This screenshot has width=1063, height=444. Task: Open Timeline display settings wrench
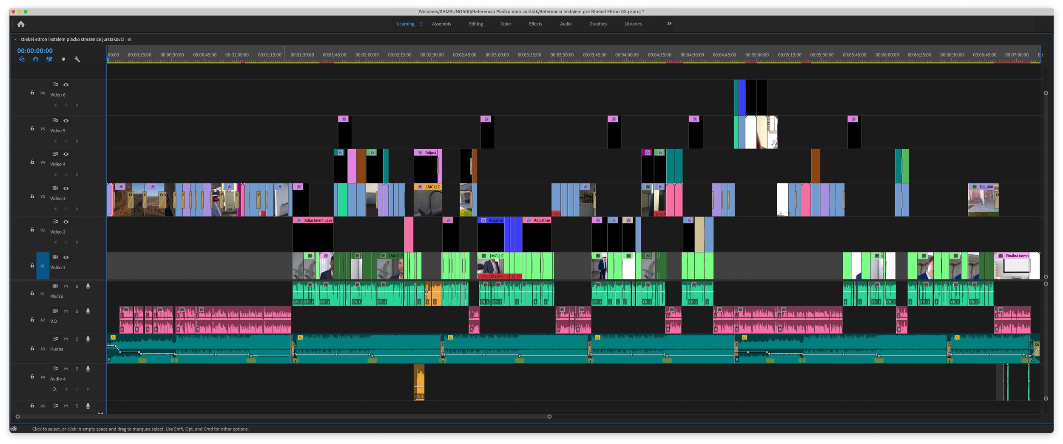pos(77,60)
